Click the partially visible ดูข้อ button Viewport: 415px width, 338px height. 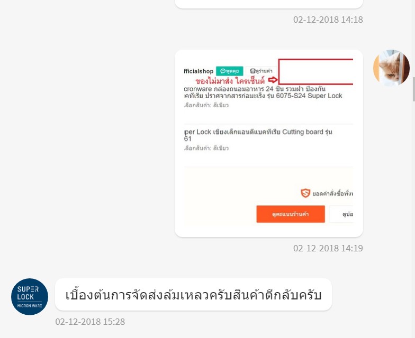pos(341,214)
